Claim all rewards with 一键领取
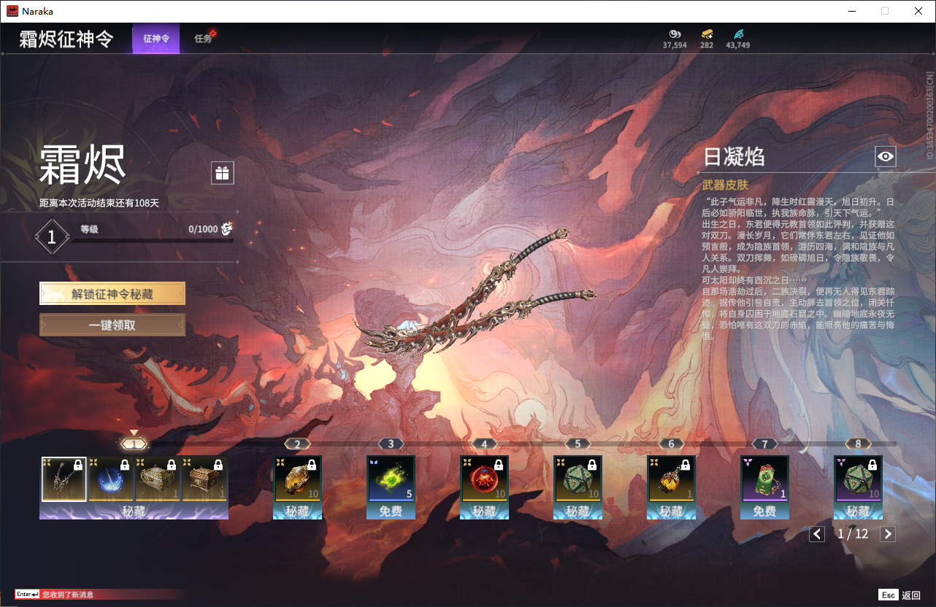The height and width of the screenshot is (607, 936). click(x=112, y=325)
